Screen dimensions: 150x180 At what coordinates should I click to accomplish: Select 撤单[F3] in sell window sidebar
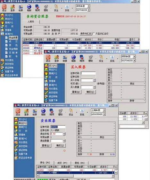coord(23,127)
